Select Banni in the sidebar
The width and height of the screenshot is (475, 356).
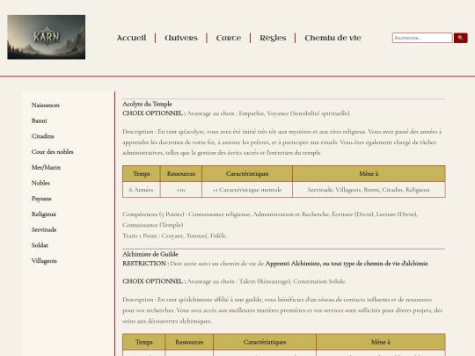click(40, 120)
